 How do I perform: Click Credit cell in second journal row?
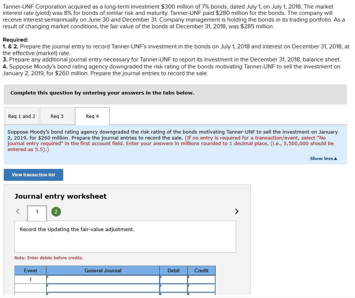coord(201,288)
